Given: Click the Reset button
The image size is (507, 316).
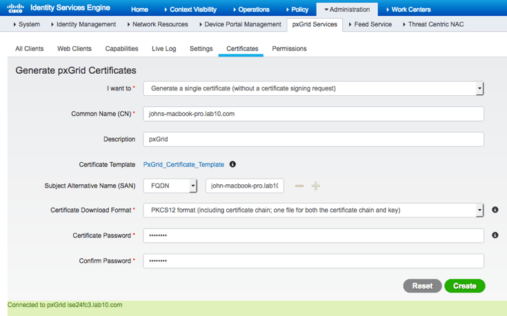Looking at the screenshot, I should point(422,286).
